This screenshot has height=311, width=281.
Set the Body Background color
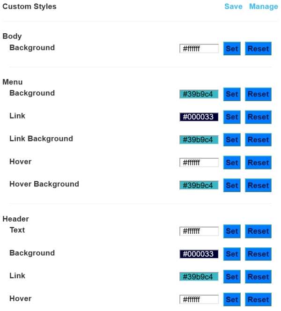[x=232, y=49]
